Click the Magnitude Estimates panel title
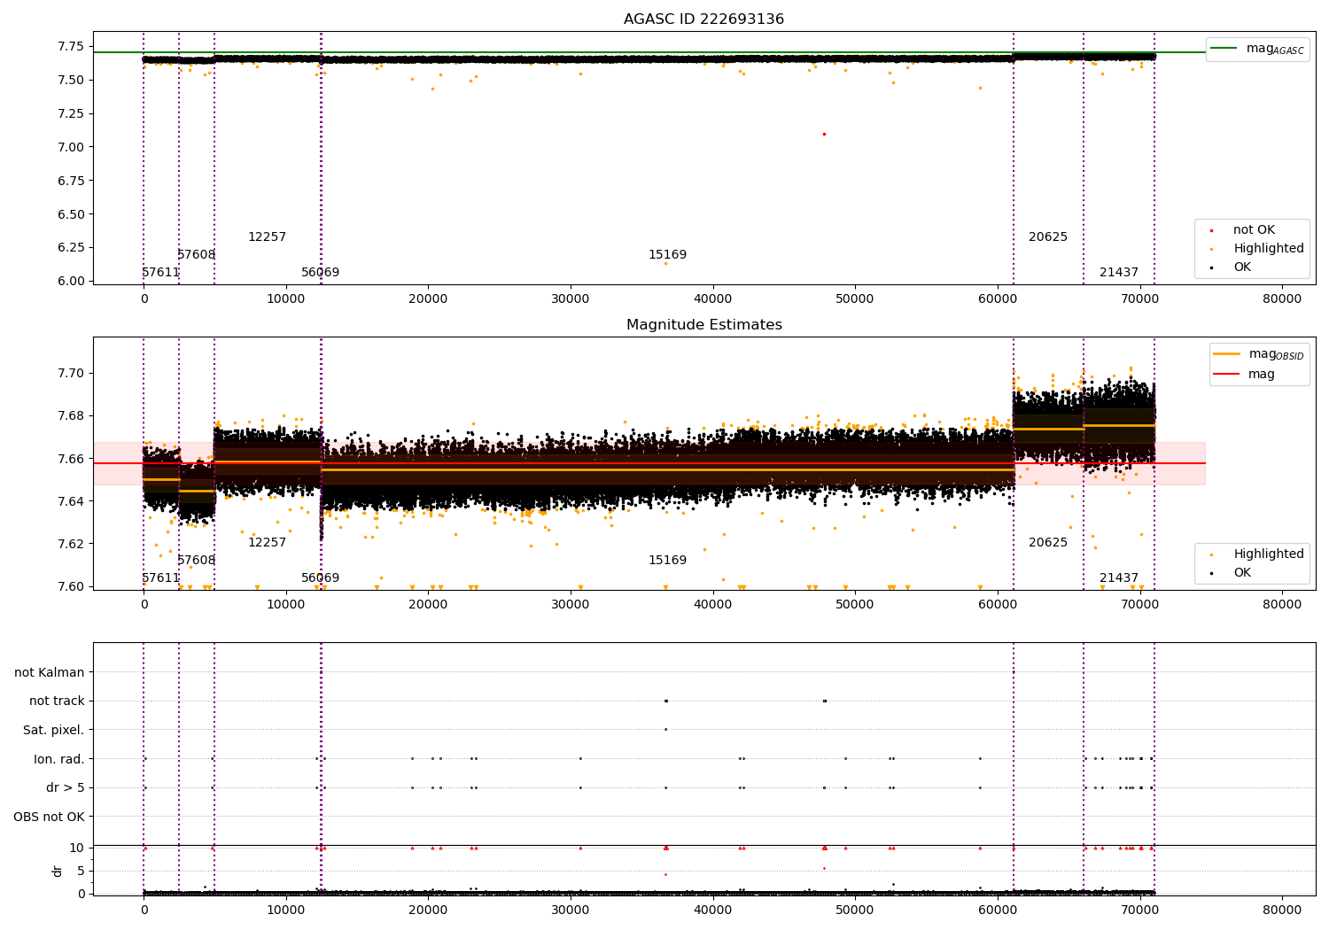The image size is (1329, 930). 703,325
